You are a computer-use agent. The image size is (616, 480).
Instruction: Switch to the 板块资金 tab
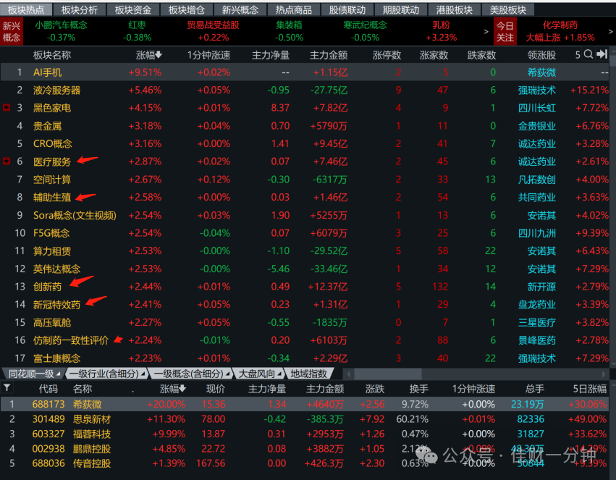point(132,10)
